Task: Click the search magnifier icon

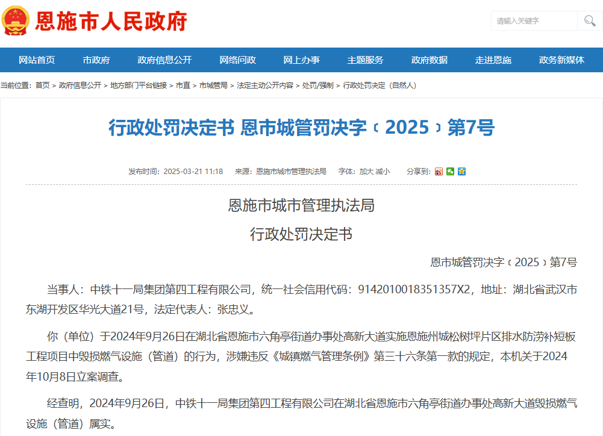Action: coord(589,21)
